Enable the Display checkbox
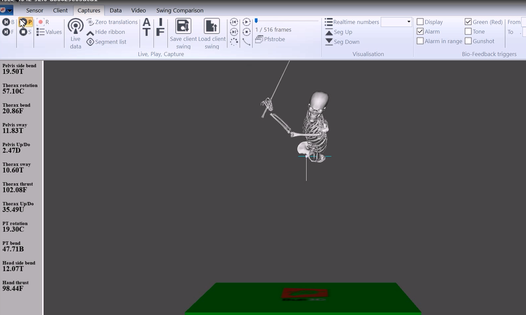 tap(420, 22)
